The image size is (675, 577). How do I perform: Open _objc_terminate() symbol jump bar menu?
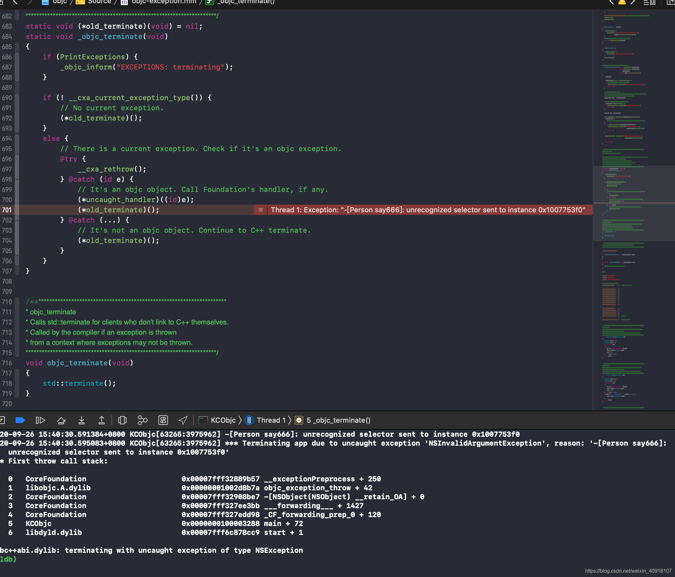[x=246, y=2]
